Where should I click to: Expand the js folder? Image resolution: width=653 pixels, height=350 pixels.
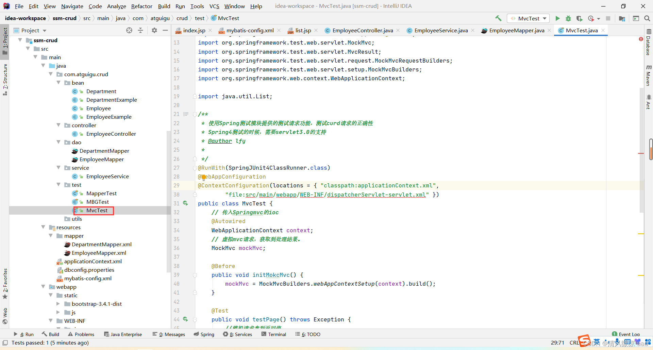click(58, 312)
